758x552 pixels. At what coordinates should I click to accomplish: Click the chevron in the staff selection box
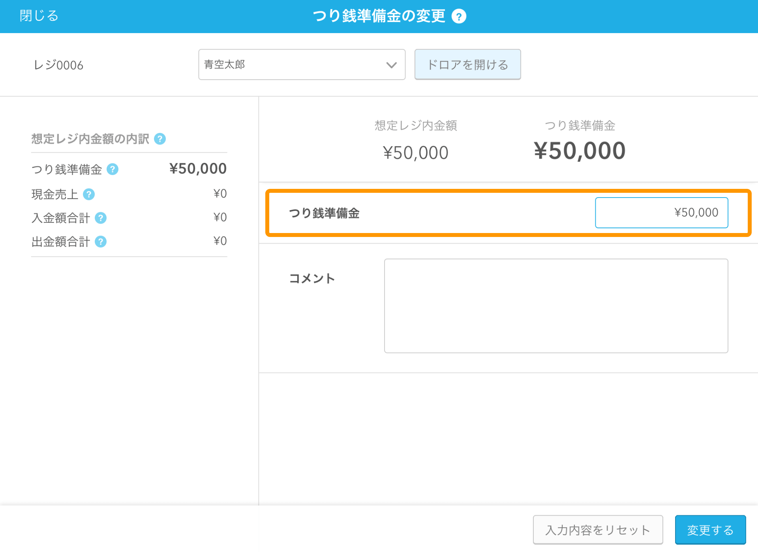391,65
